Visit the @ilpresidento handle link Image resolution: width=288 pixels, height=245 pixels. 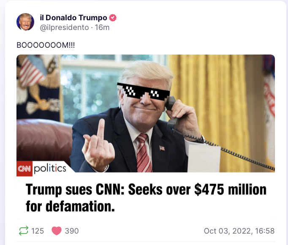coord(64,27)
